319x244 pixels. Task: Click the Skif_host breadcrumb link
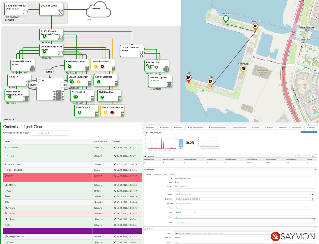pos(151,124)
